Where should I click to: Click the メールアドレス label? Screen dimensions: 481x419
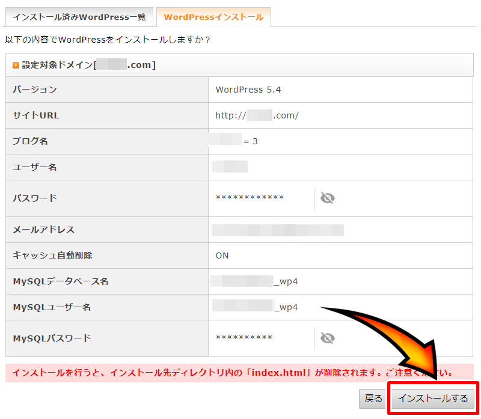click(x=43, y=230)
